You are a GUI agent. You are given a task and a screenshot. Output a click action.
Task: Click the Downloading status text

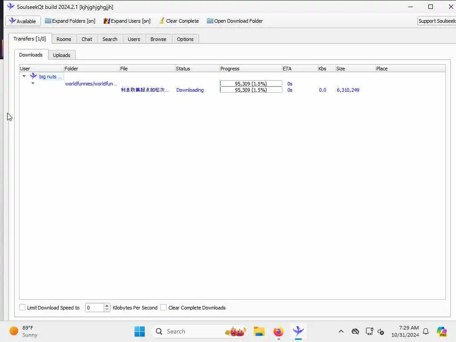pos(190,90)
